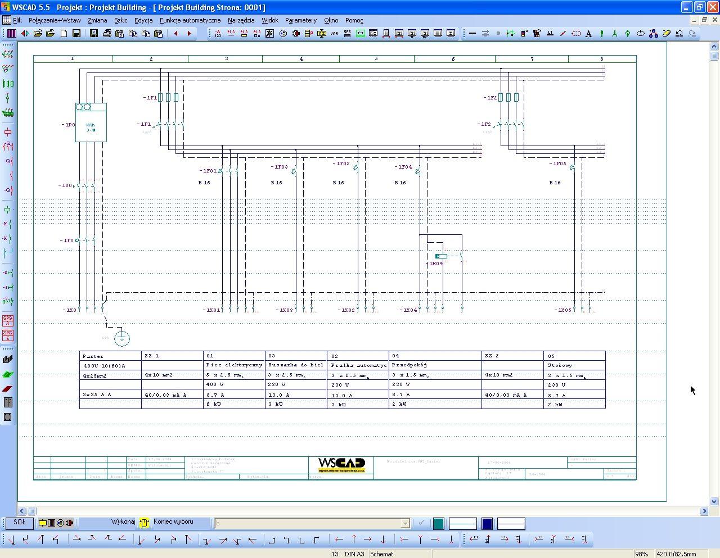720x558 pixels.
Task: Click the L1 line label icon
Action: 550,34
